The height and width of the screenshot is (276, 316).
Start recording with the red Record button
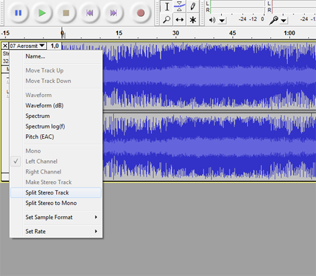[x=140, y=13]
